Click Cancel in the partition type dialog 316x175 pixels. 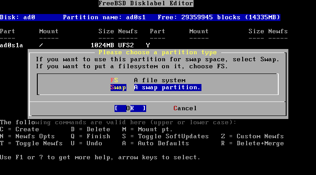click(185, 108)
